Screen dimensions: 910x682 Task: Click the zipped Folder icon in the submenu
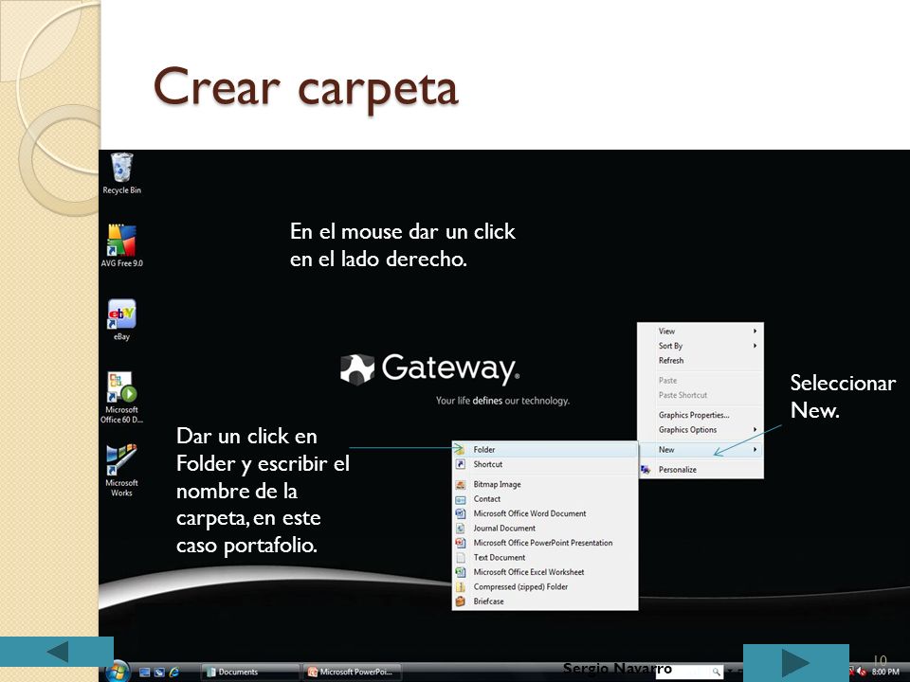click(x=461, y=587)
